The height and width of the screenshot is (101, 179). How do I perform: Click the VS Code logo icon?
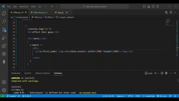[x=3, y=6]
